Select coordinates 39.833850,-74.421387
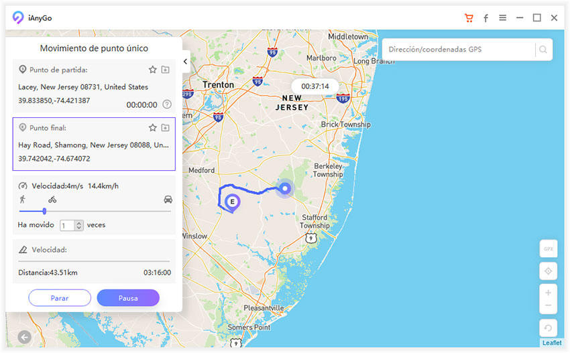 pos(54,100)
